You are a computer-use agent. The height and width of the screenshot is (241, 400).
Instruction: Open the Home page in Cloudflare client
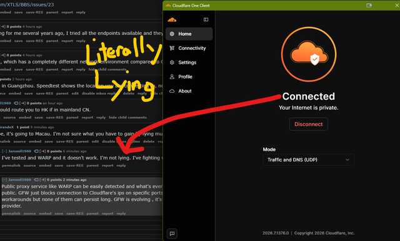[x=189, y=34]
